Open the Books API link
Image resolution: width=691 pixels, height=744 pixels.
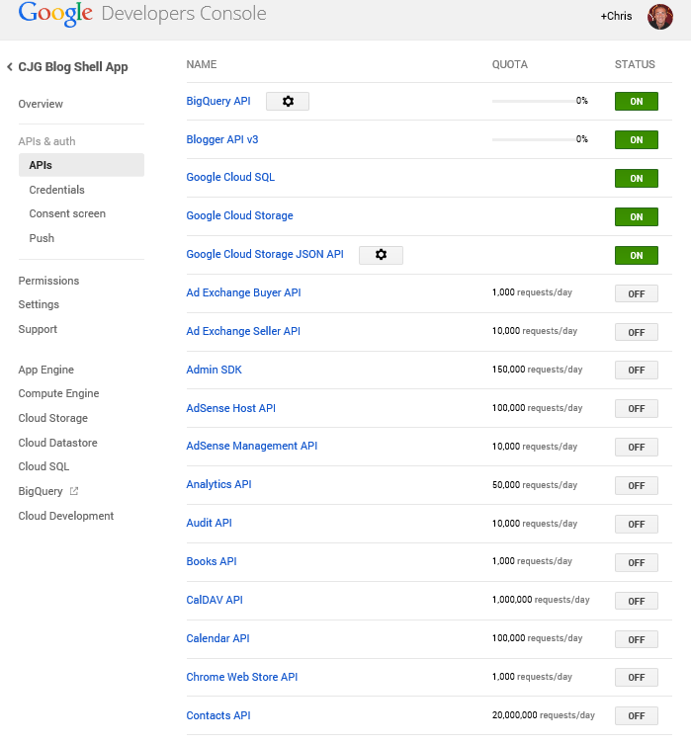(x=212, y=561)
